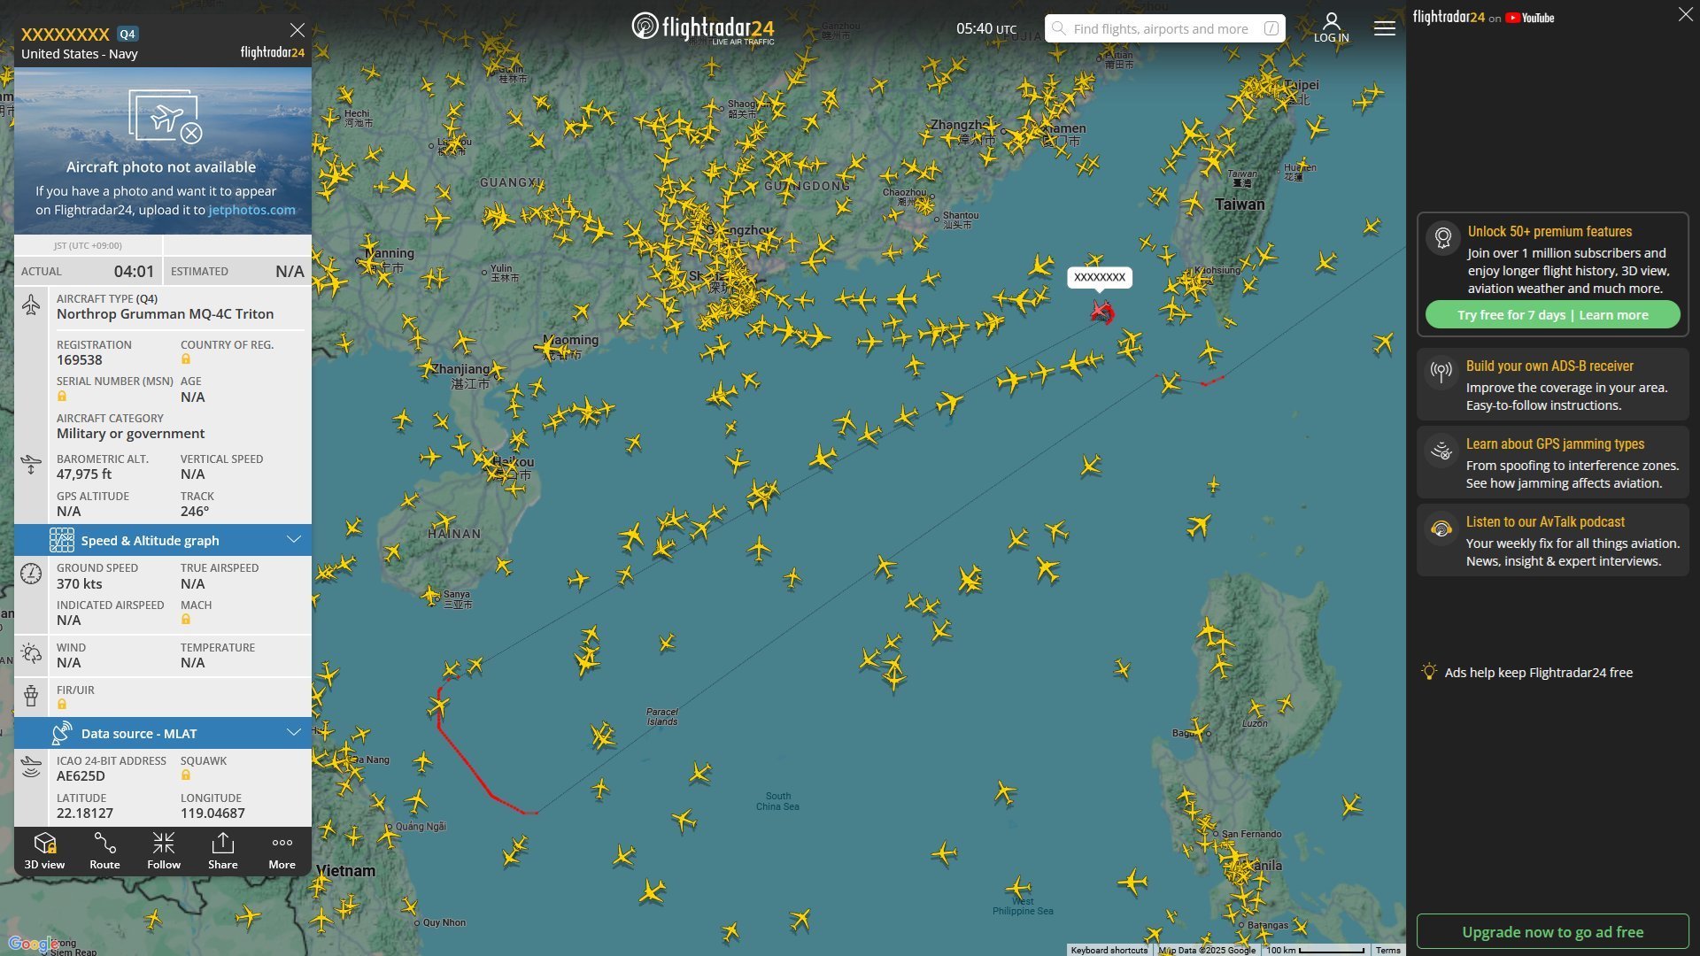This screenshot has height=956, width=1700.
Task: Share this flight
Action: click(x=223, y=852)
